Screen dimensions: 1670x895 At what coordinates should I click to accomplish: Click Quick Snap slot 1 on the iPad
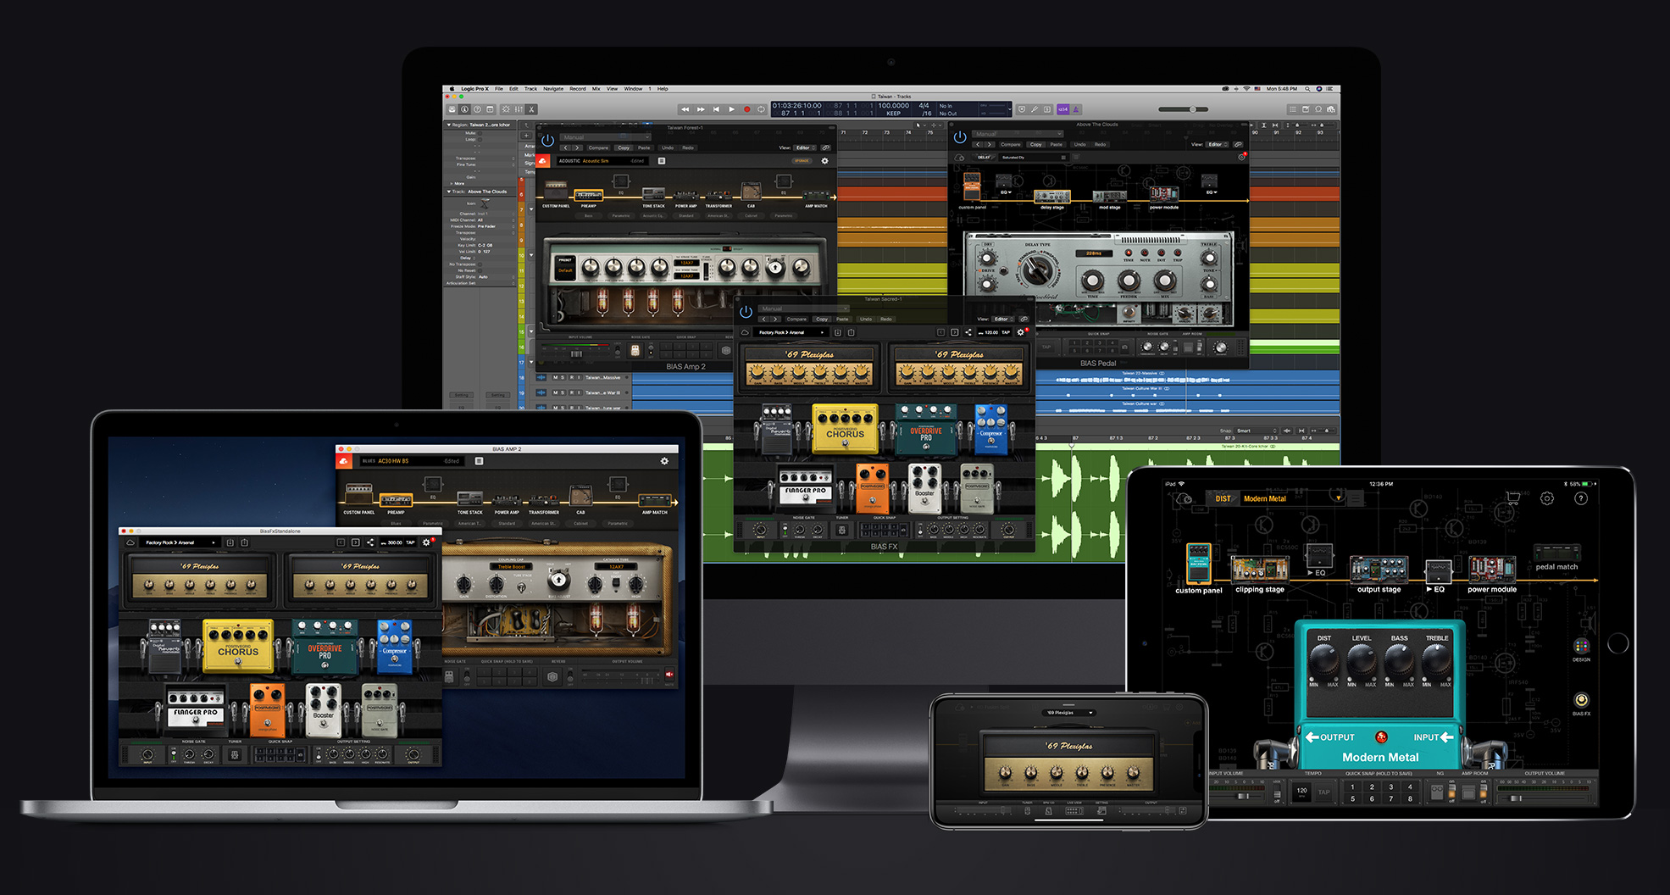pyautogui.click(x=1352, y=788)
